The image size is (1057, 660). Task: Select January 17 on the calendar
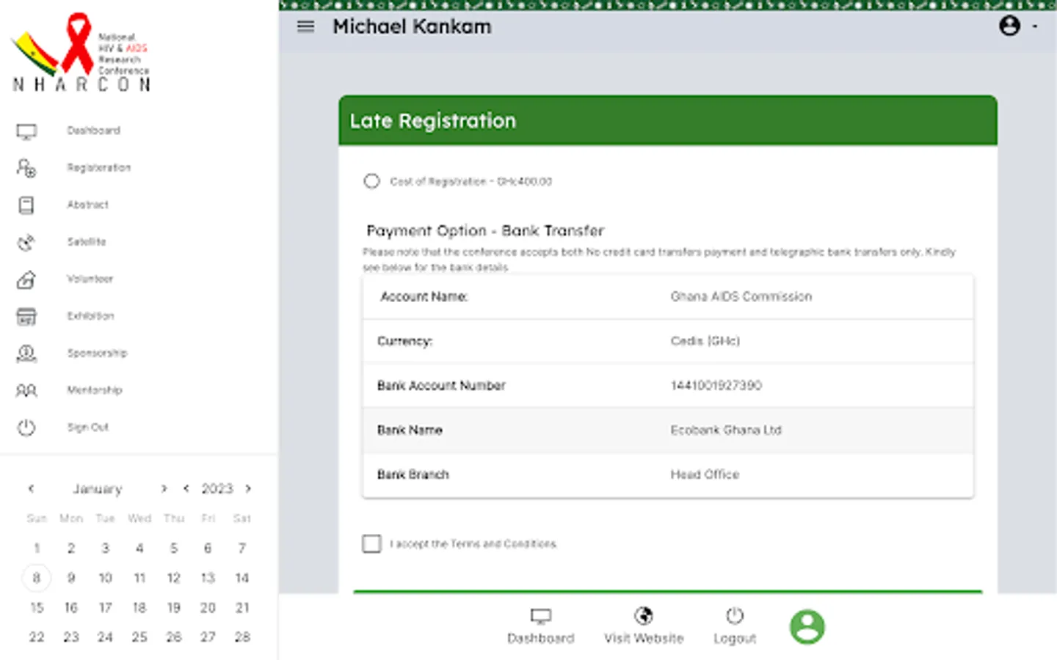(x=105, y=608)
